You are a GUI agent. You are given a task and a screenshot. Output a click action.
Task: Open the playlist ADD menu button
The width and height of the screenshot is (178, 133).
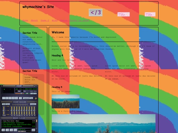tap(3, 130)
